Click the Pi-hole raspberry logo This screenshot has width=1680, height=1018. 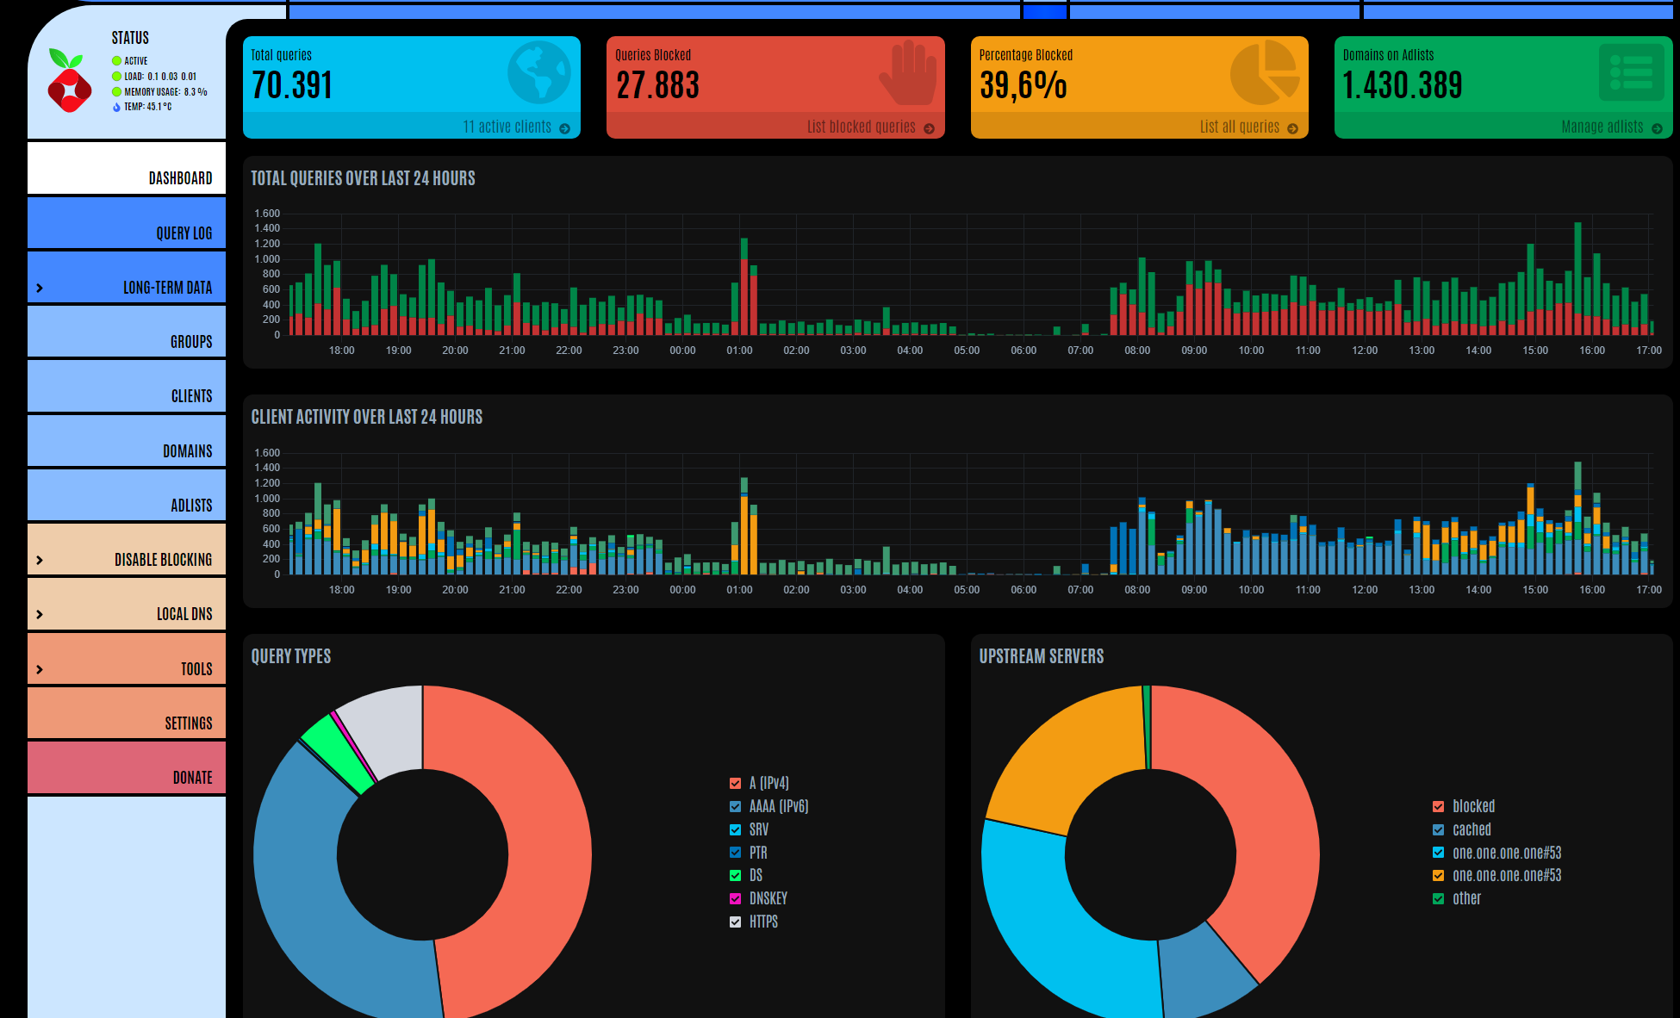(69, 82)
